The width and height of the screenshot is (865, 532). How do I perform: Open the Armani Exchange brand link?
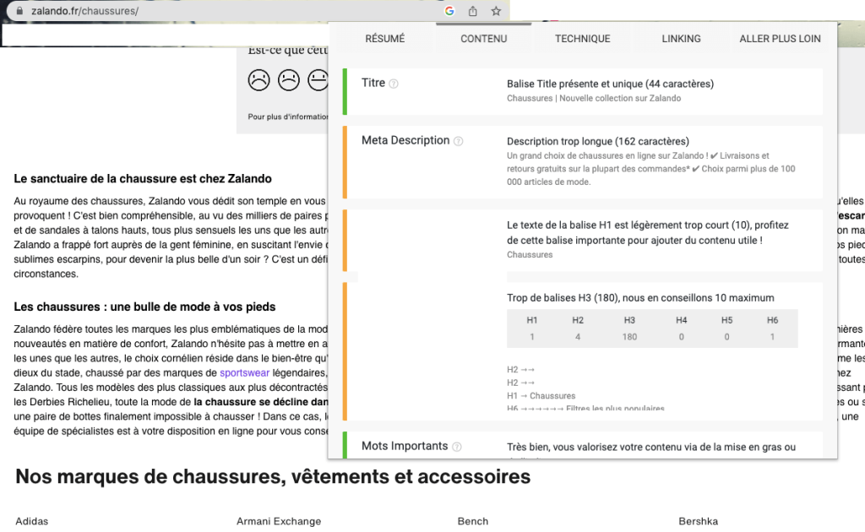[279, 521]
